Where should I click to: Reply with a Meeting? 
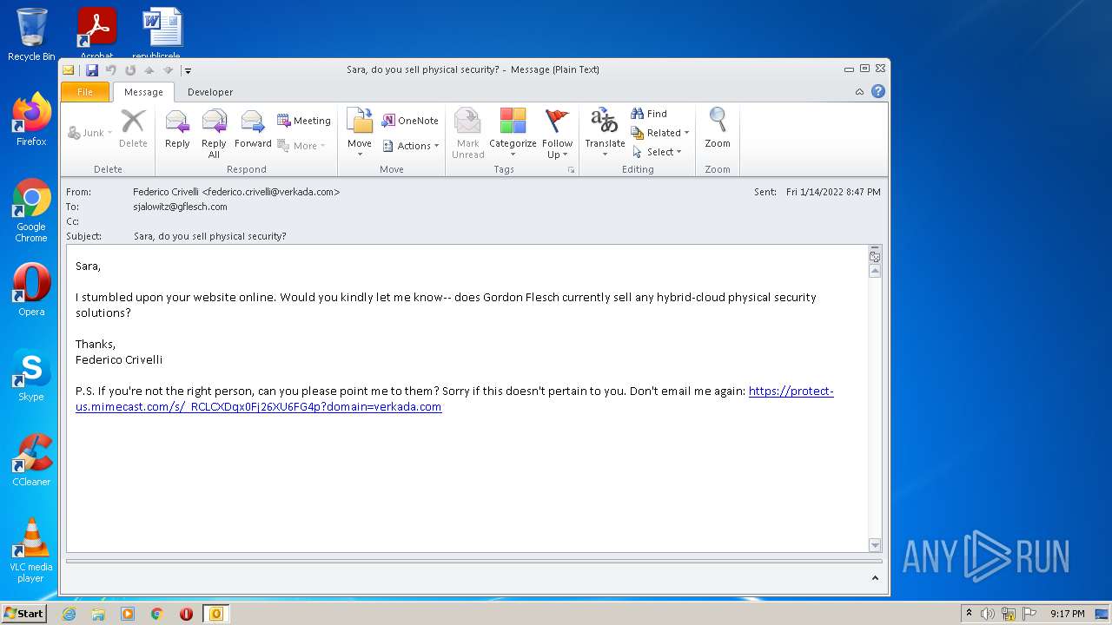coord(303,121)
